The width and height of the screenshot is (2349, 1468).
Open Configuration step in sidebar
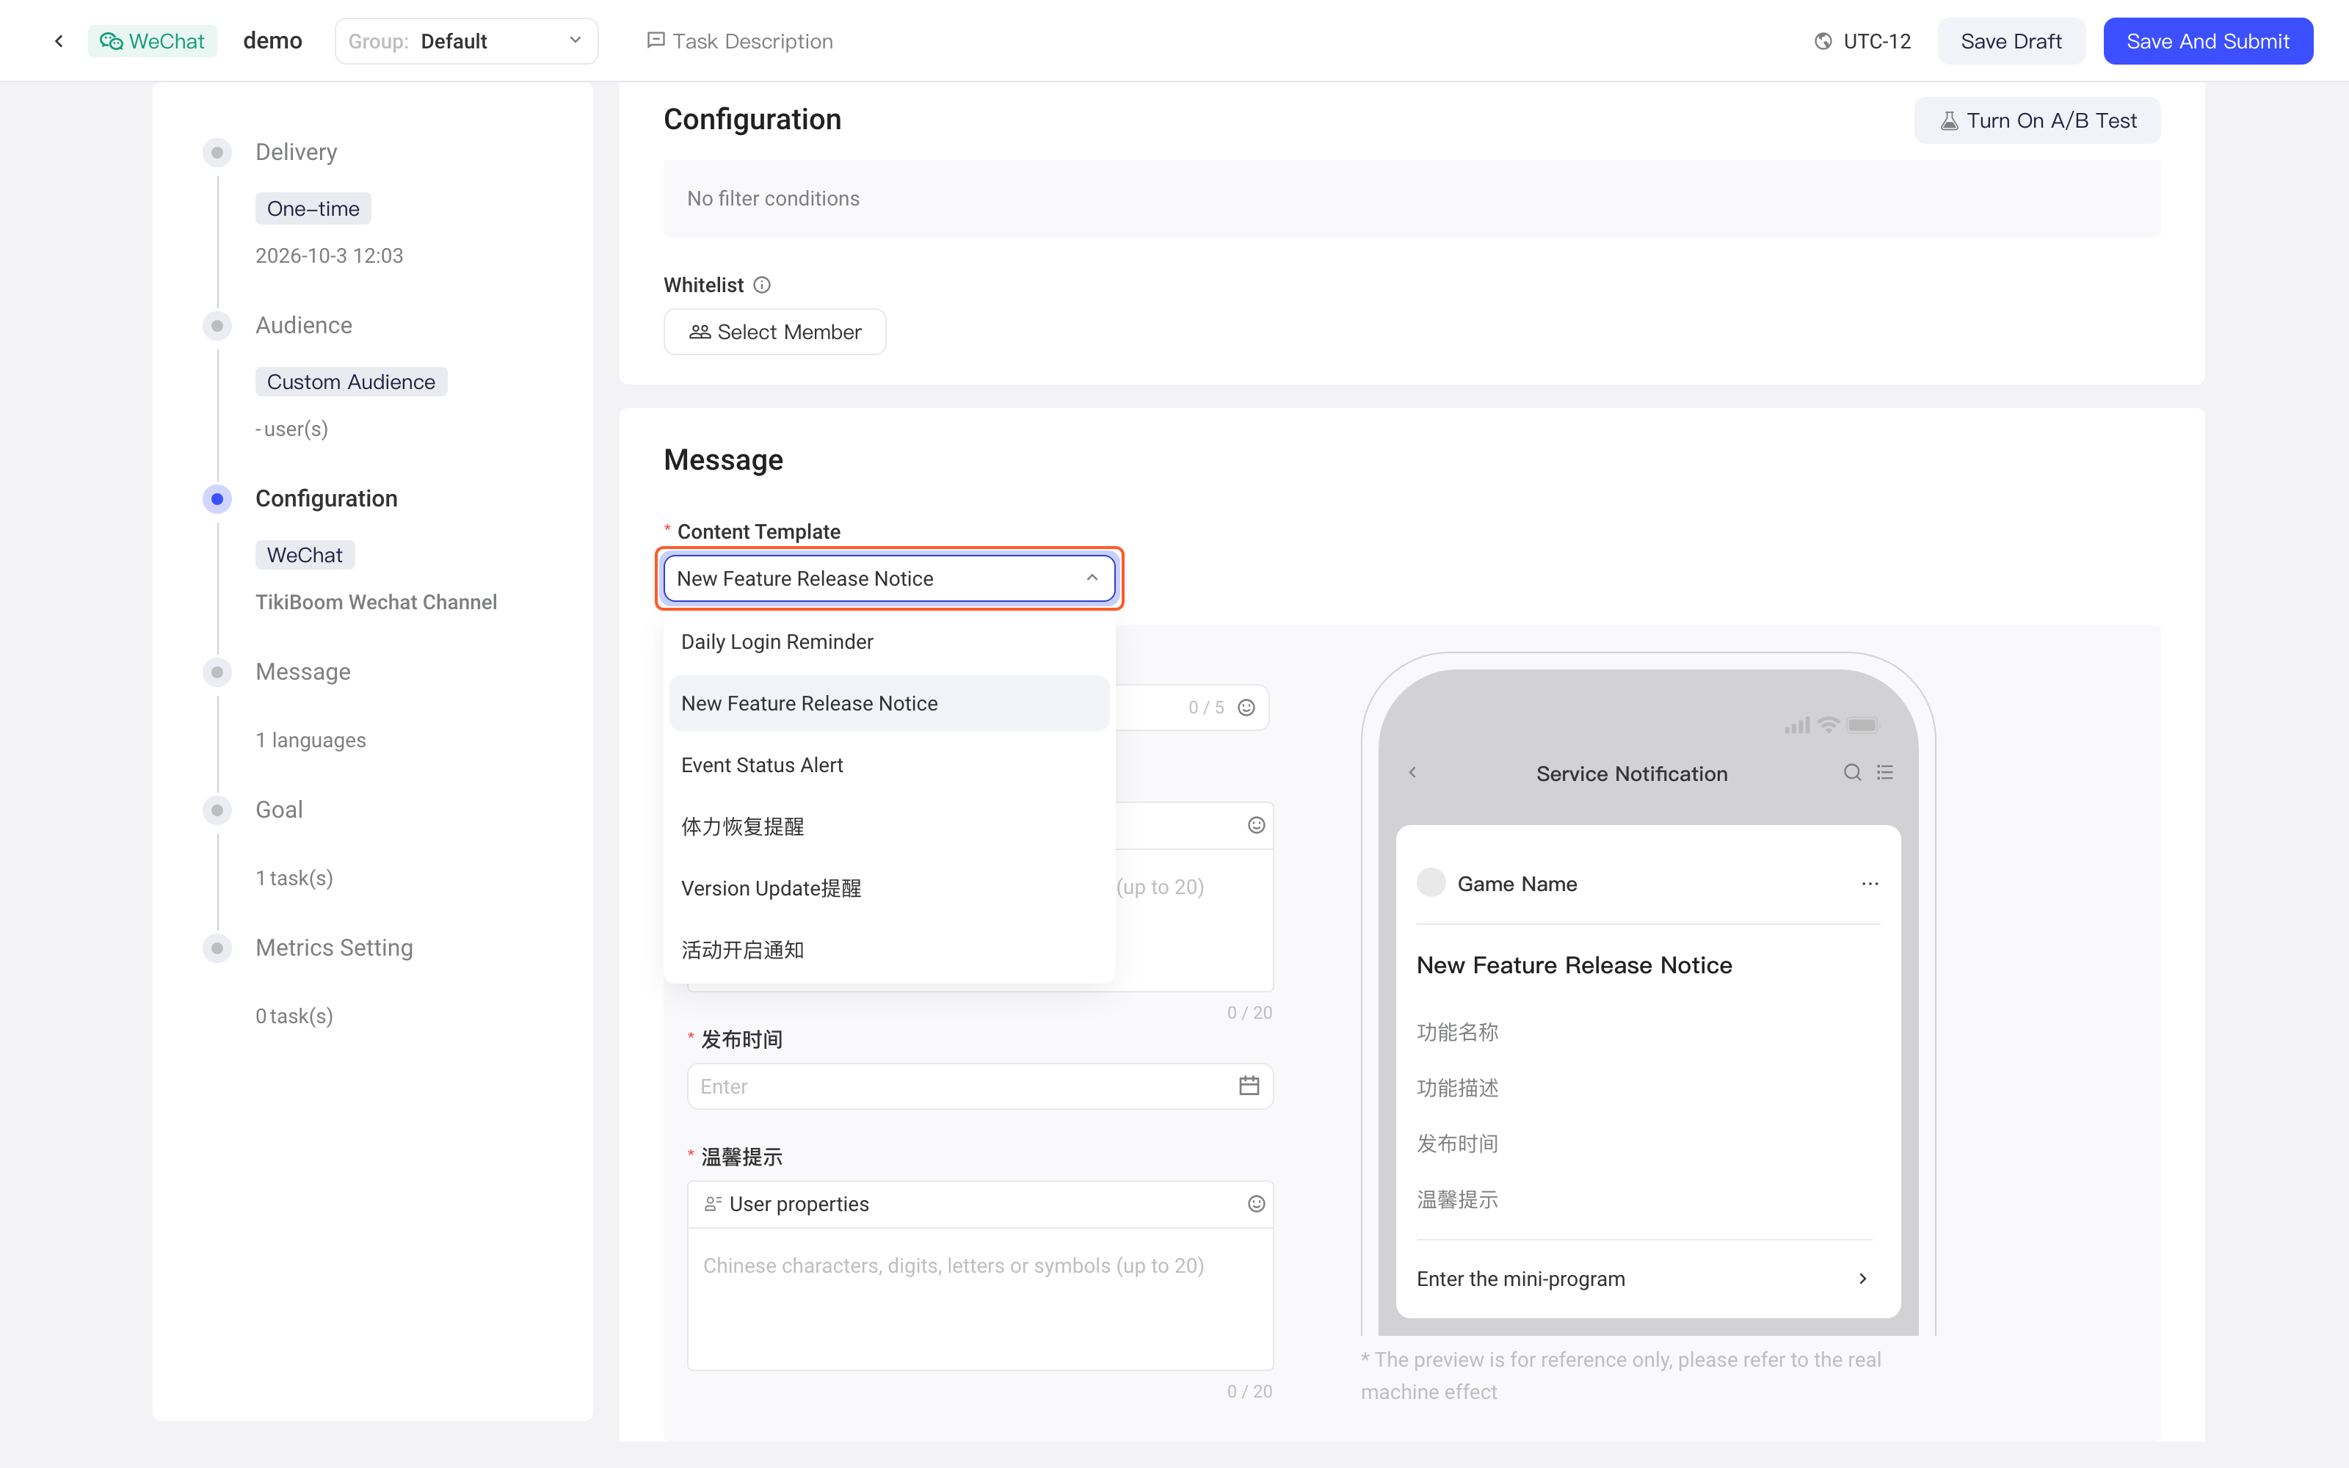point(326,499)
